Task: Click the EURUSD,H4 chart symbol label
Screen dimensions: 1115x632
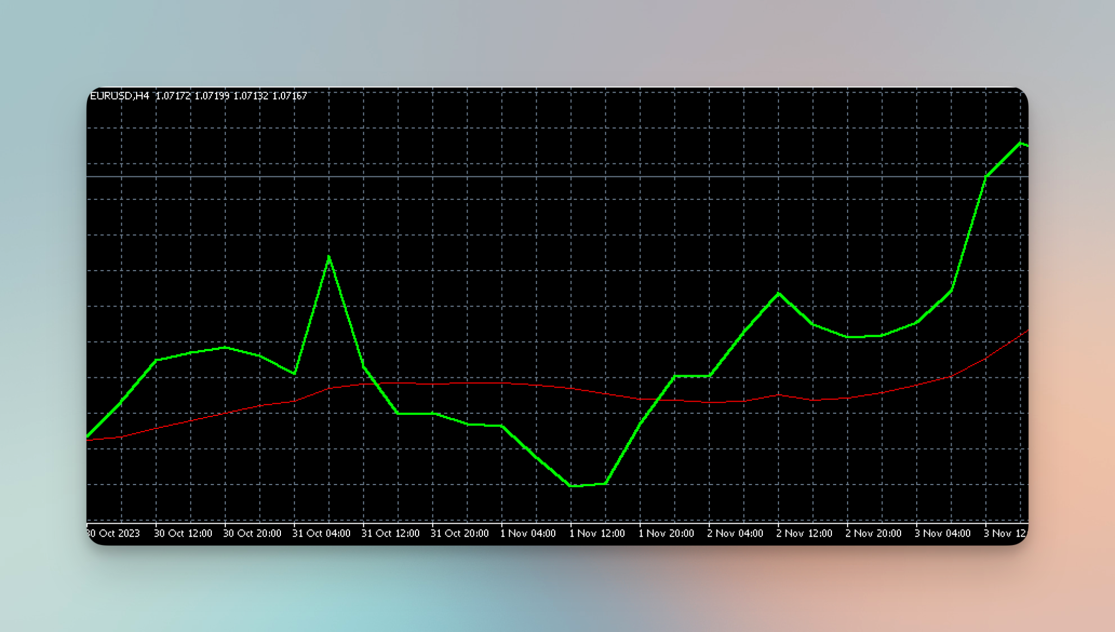Action: 119,96
